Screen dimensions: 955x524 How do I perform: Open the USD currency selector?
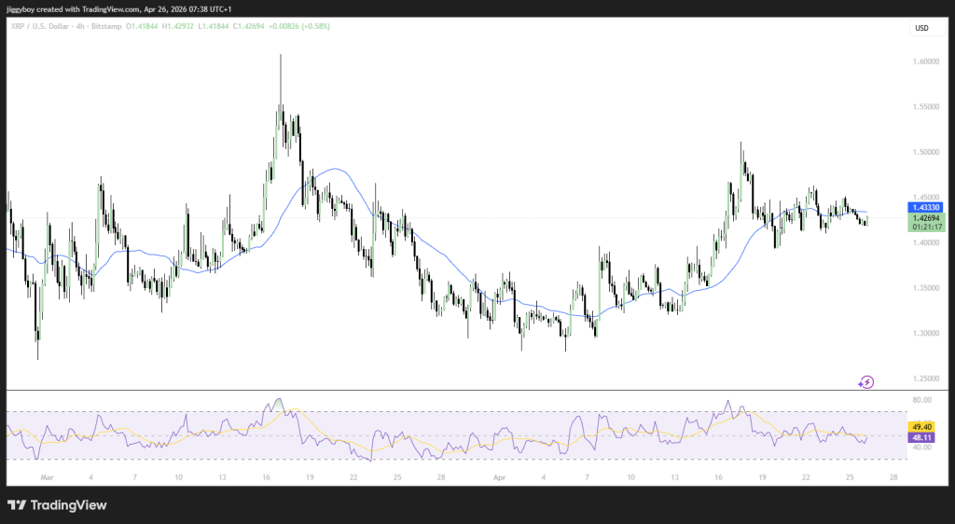[921, 28]
